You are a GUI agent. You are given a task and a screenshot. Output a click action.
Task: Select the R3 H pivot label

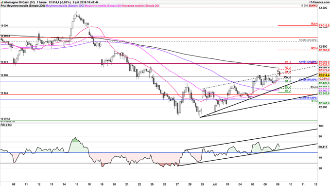click(x=314, y=24)
